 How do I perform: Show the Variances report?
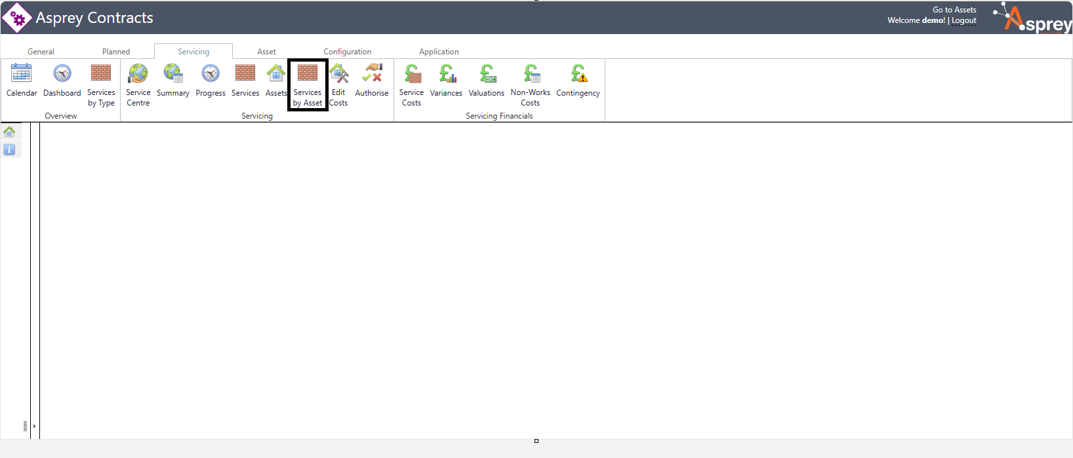[447, 73]
